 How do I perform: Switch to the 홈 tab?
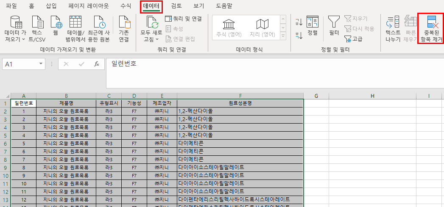click(x=31, y=6)
